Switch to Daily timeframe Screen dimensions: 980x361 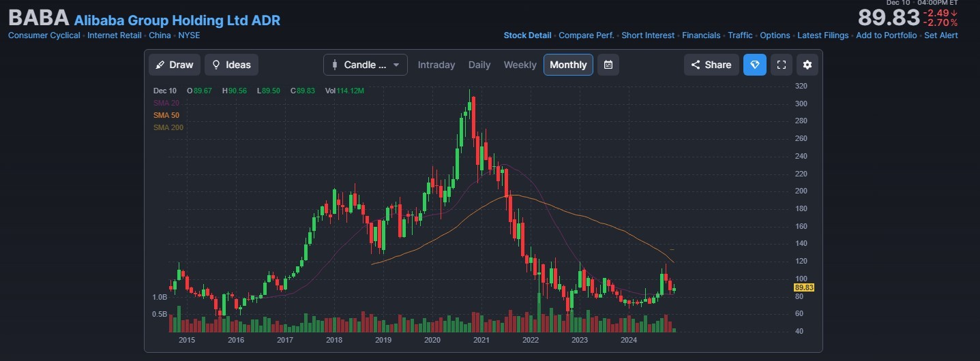point(479,65)
